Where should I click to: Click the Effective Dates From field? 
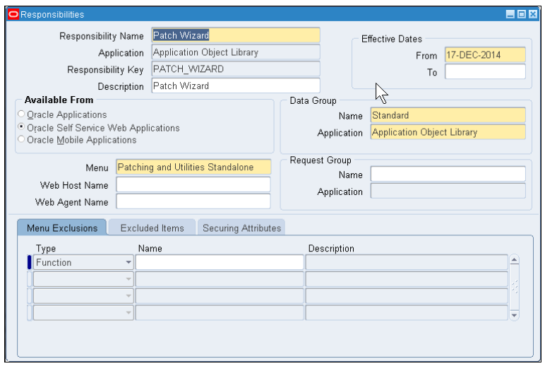[x=485, y=55]
